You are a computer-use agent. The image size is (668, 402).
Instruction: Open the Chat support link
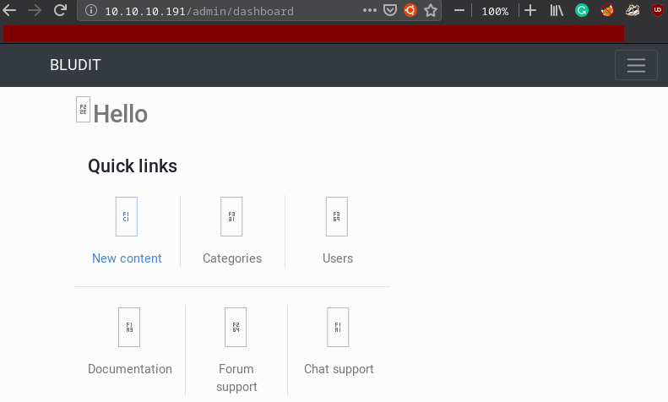click(339, 369)
